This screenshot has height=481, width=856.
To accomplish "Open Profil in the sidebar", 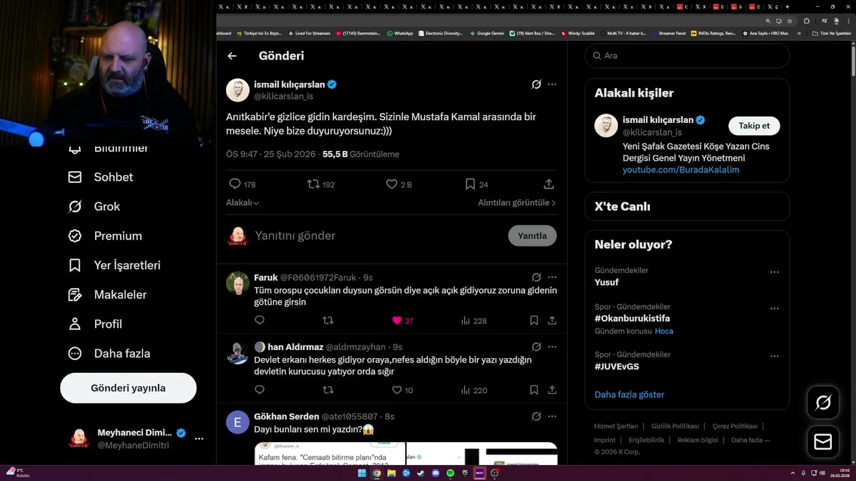I will pyautogui.click(x=95, y=324).
